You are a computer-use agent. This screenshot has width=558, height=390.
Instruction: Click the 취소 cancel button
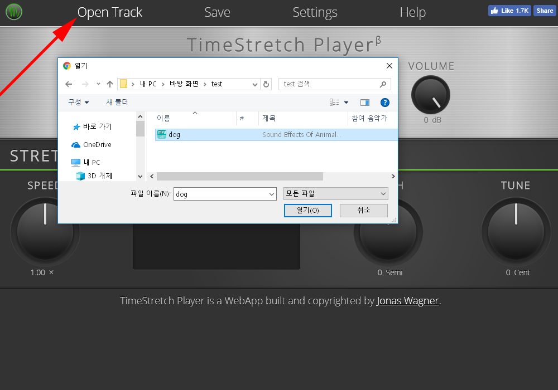click(x=364, y=210)
